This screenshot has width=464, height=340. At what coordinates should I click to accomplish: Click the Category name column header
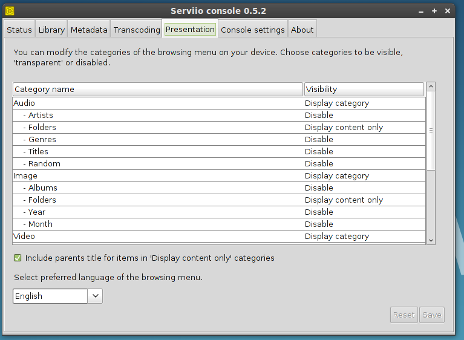(158, 89)
